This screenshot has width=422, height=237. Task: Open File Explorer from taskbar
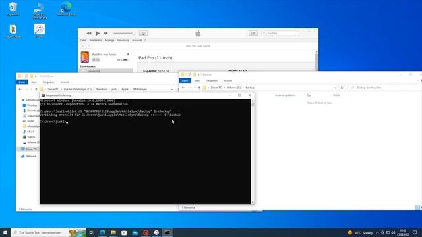[x=113, y=232]
